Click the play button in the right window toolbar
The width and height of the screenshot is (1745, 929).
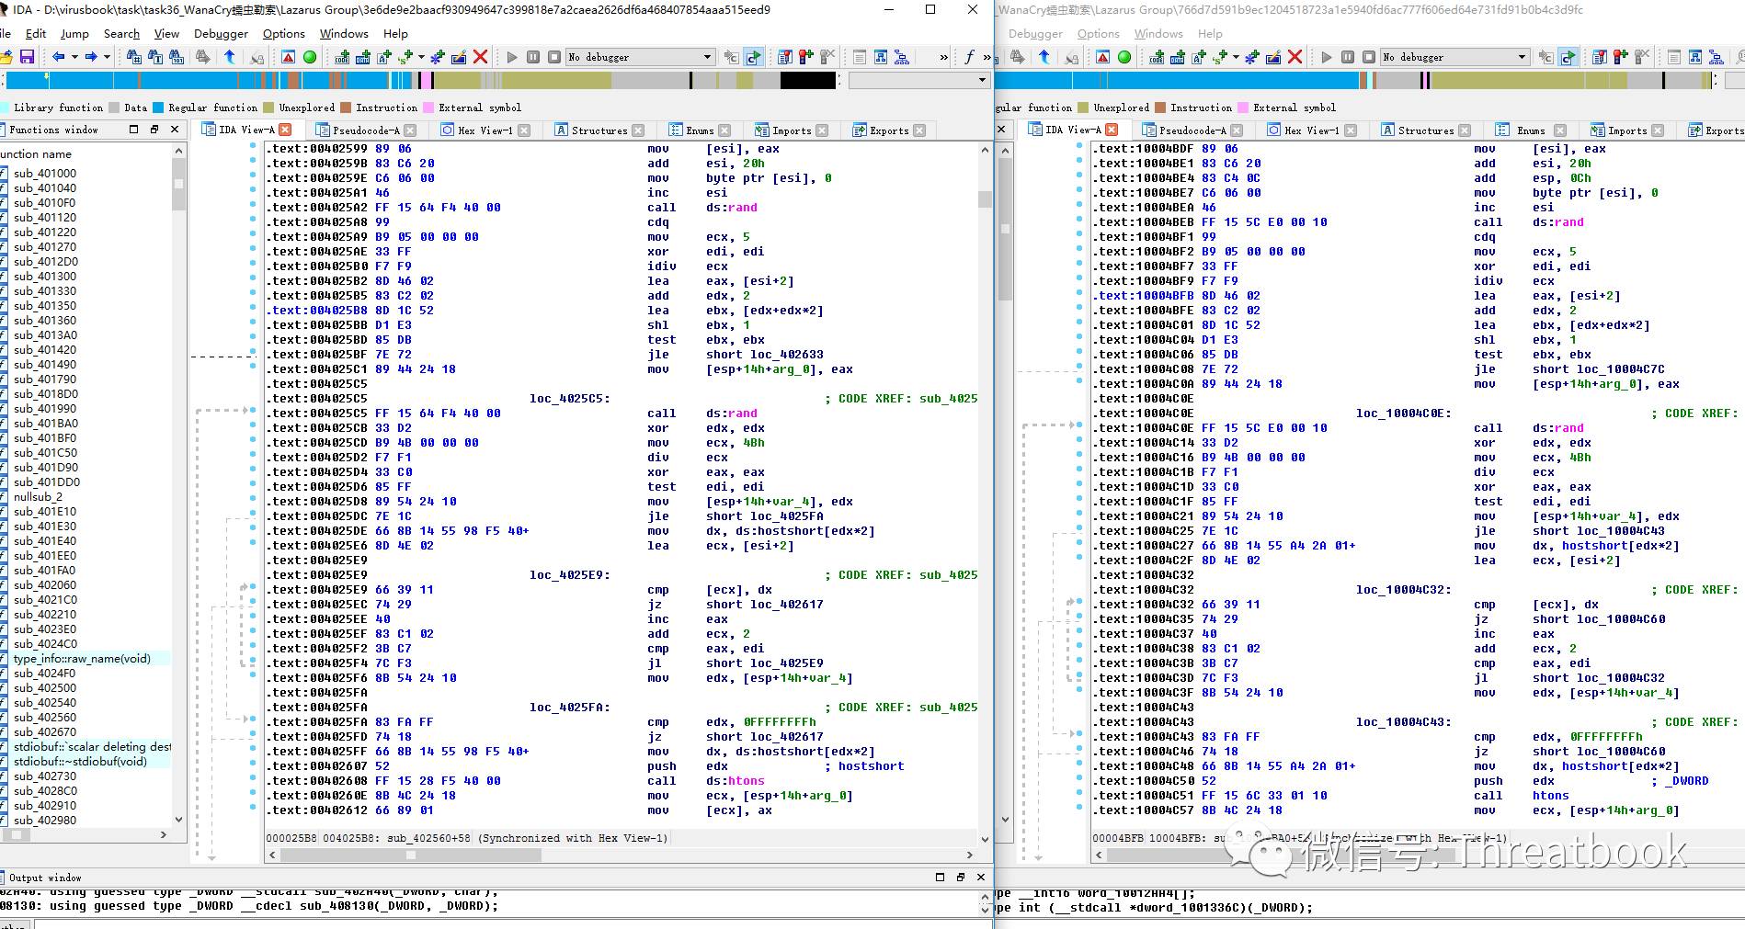coord(1327,57)
